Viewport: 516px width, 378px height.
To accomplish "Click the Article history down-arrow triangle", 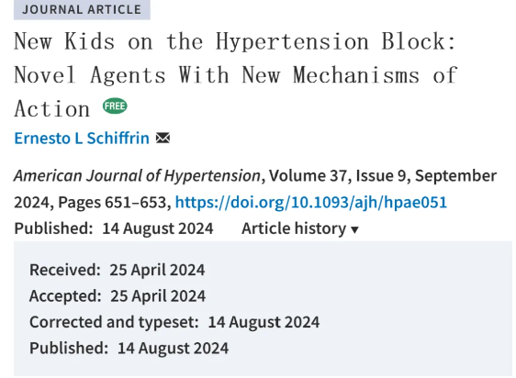I will point(354,229).
